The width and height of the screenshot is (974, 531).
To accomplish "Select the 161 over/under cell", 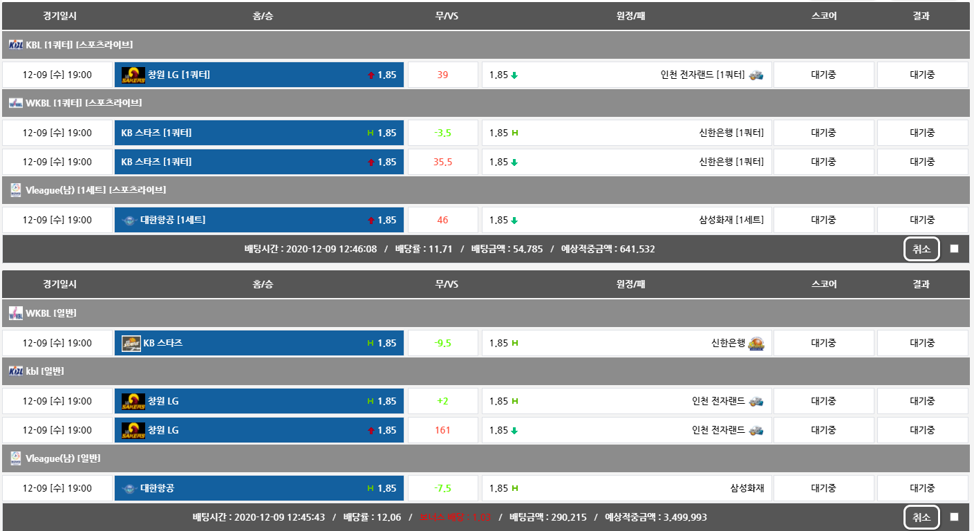I will click(442, 430).
